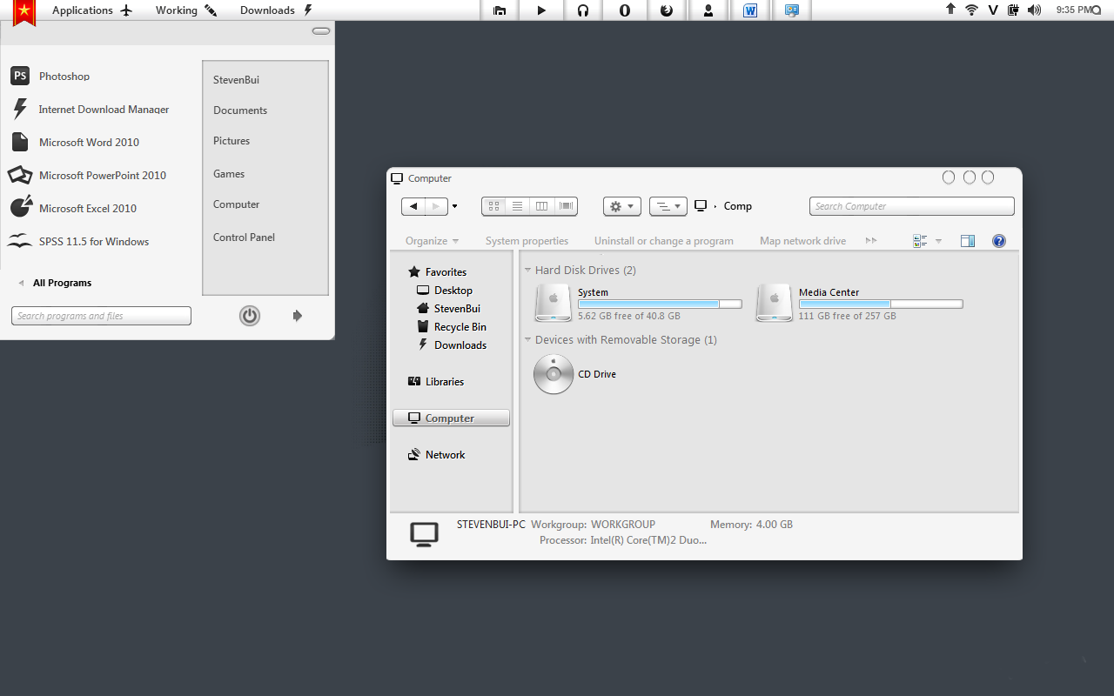The width and height of the screenshot is (1114, 696).
Task: Click the shutdown power button in Start menu
Action: point(250,316)
